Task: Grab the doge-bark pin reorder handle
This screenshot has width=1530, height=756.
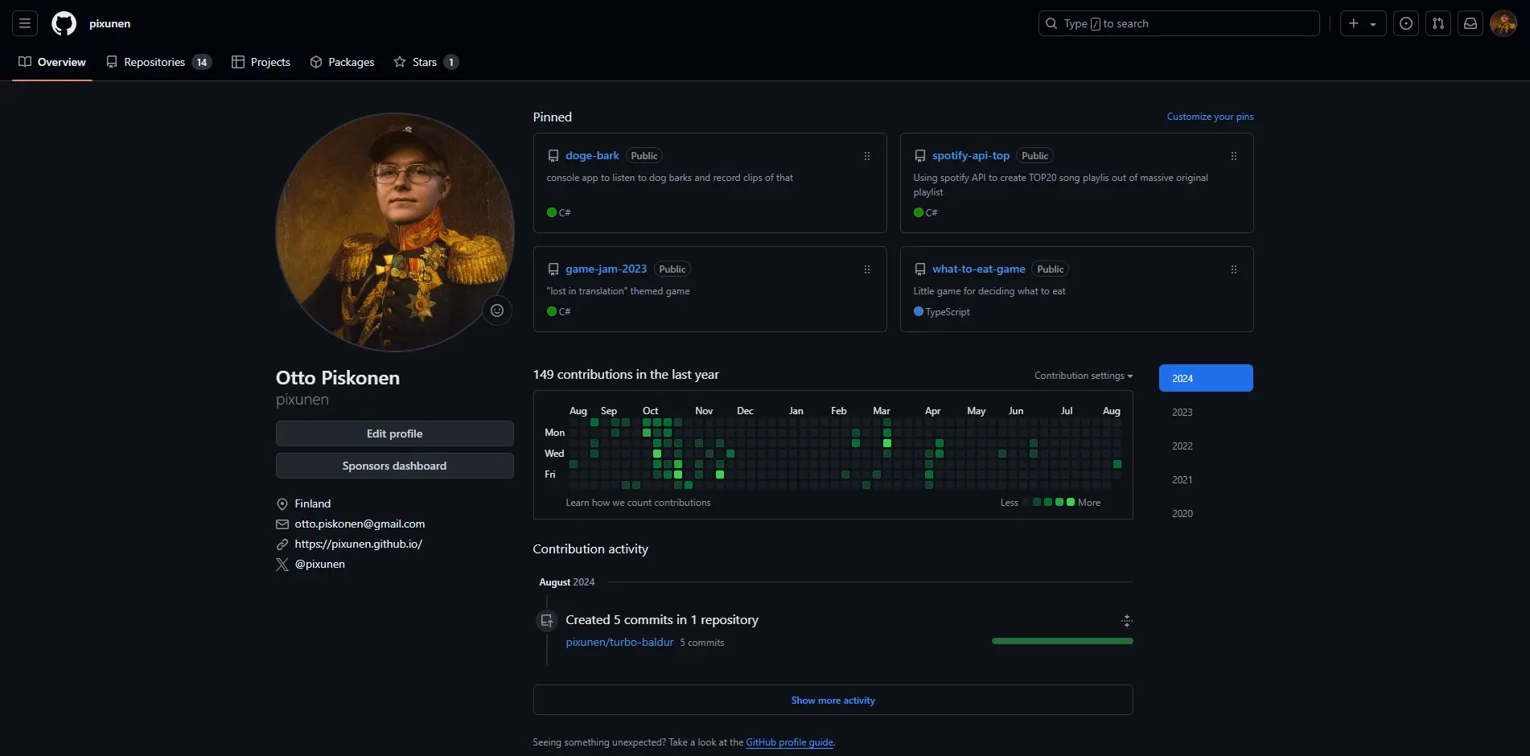Action: point(867,156)
